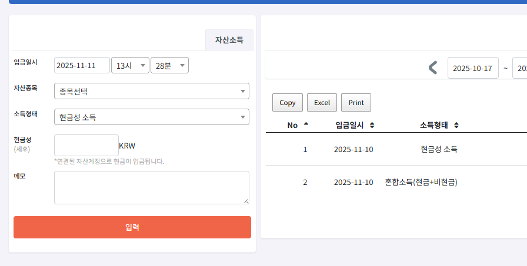Select table row 1 현금성 소득
527x266 pixels.
click(x=438, y=149)
